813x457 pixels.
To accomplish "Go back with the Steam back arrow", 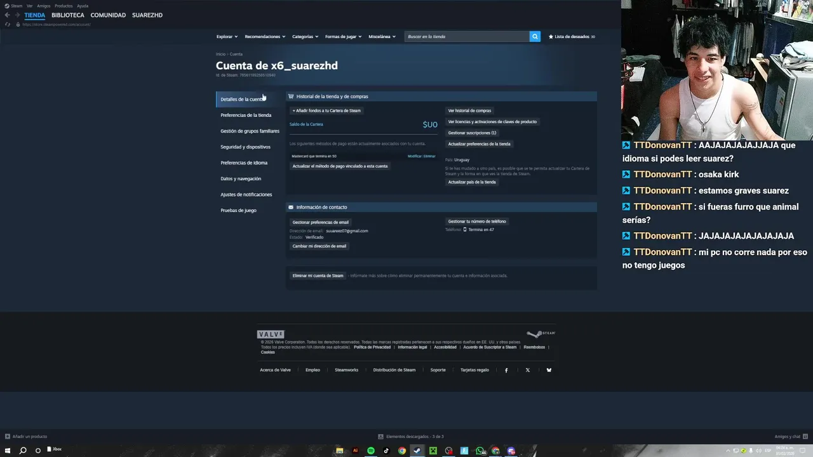I will tap(8, 15).
